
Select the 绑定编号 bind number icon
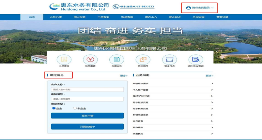[143, 60]
